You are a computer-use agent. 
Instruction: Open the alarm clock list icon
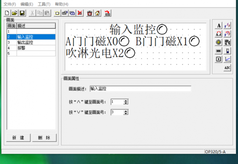tap(90, 13)
